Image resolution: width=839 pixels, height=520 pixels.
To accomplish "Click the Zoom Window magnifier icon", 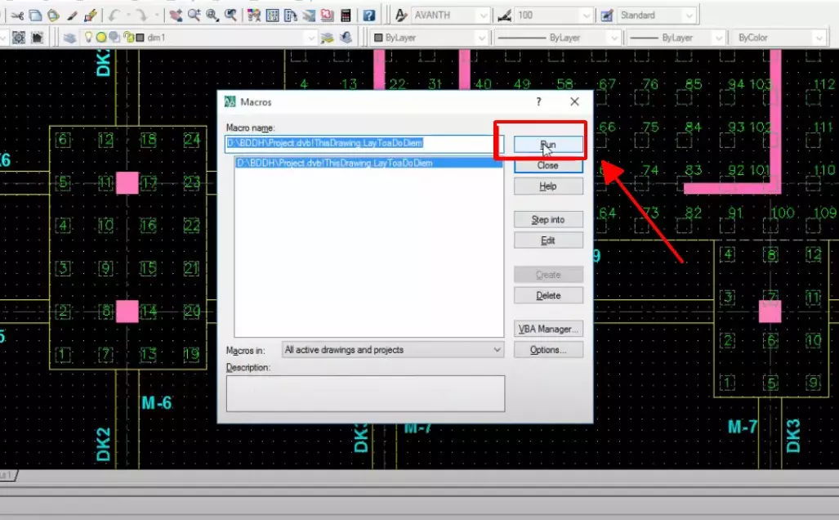I will coord(212,16).
